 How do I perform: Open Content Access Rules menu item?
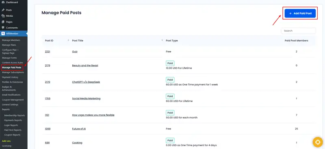point(13,63)
